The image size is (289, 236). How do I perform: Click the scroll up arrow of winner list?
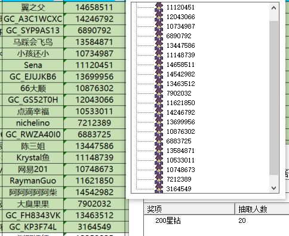[x=273, y=8]
